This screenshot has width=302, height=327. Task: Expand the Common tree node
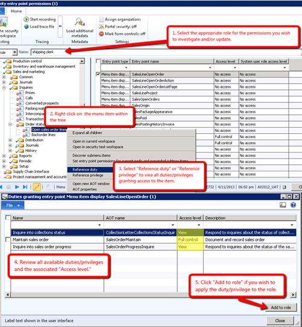click(x=4, y=77)
